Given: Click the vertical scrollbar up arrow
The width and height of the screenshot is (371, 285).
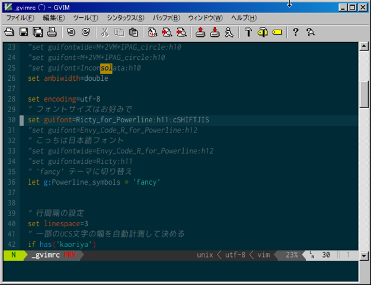Looking at the screenshot, I should pyautogui.click(x=366, y=46).
